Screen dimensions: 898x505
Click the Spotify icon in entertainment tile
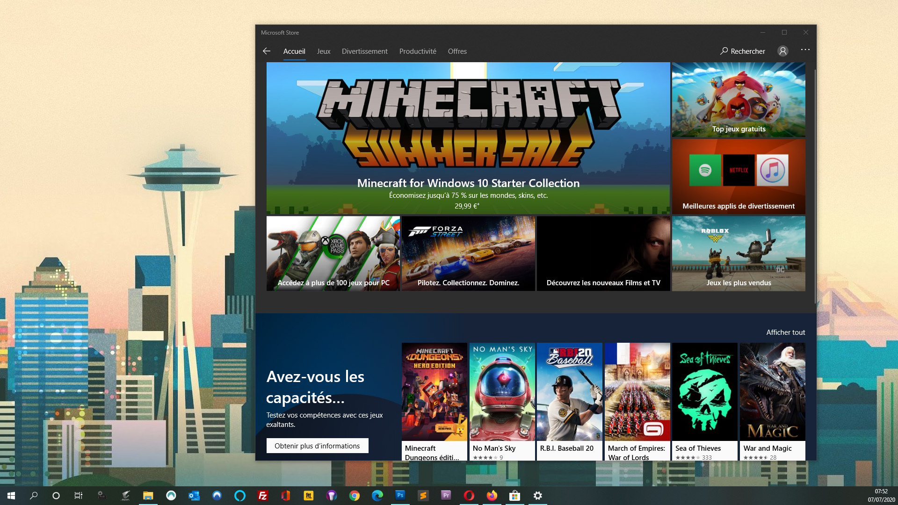coord(705,170)
